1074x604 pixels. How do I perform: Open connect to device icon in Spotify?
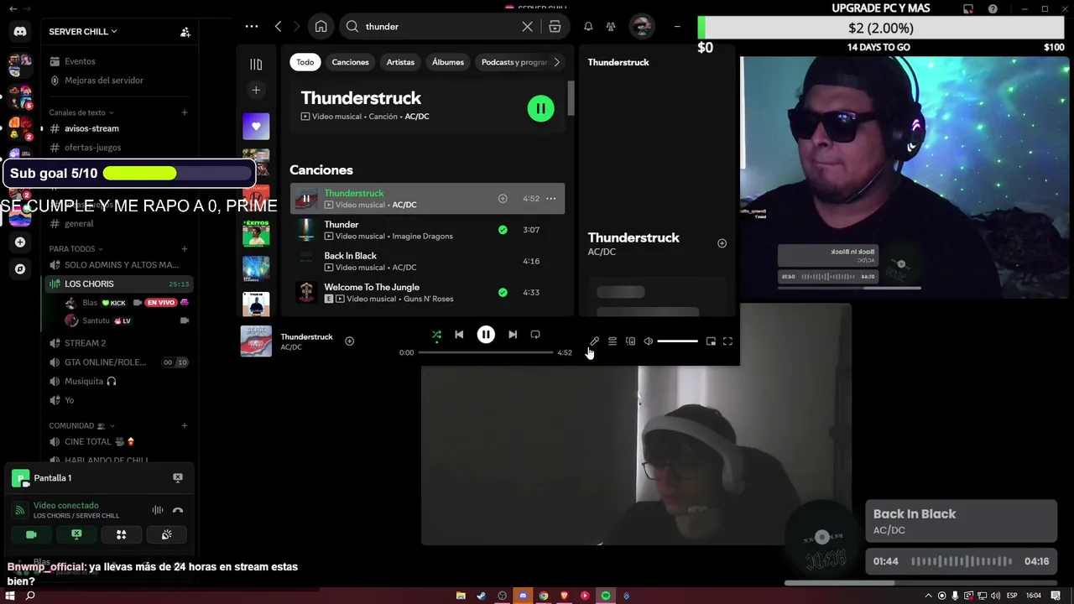tap(630, 341)
